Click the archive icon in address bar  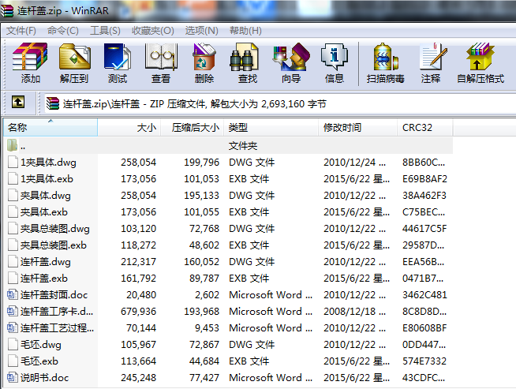click(53, 103)
